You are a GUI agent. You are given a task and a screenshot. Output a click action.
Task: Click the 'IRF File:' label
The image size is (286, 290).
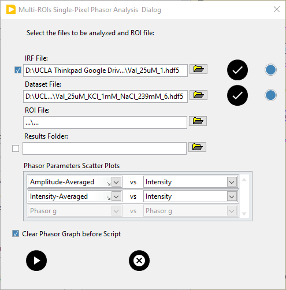[36, 58]
